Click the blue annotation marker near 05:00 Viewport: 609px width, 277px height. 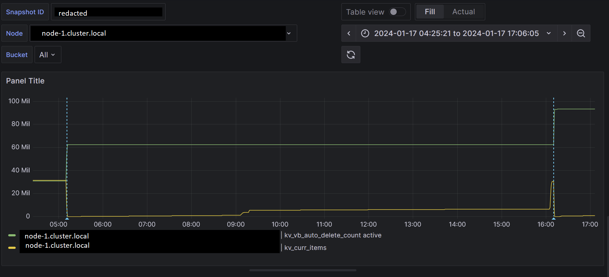[x=67, y=218]
